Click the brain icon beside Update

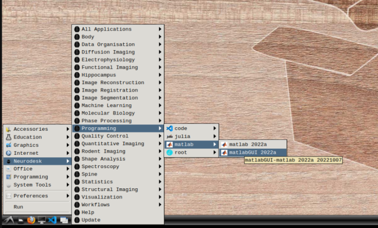[x=77, y=220]
